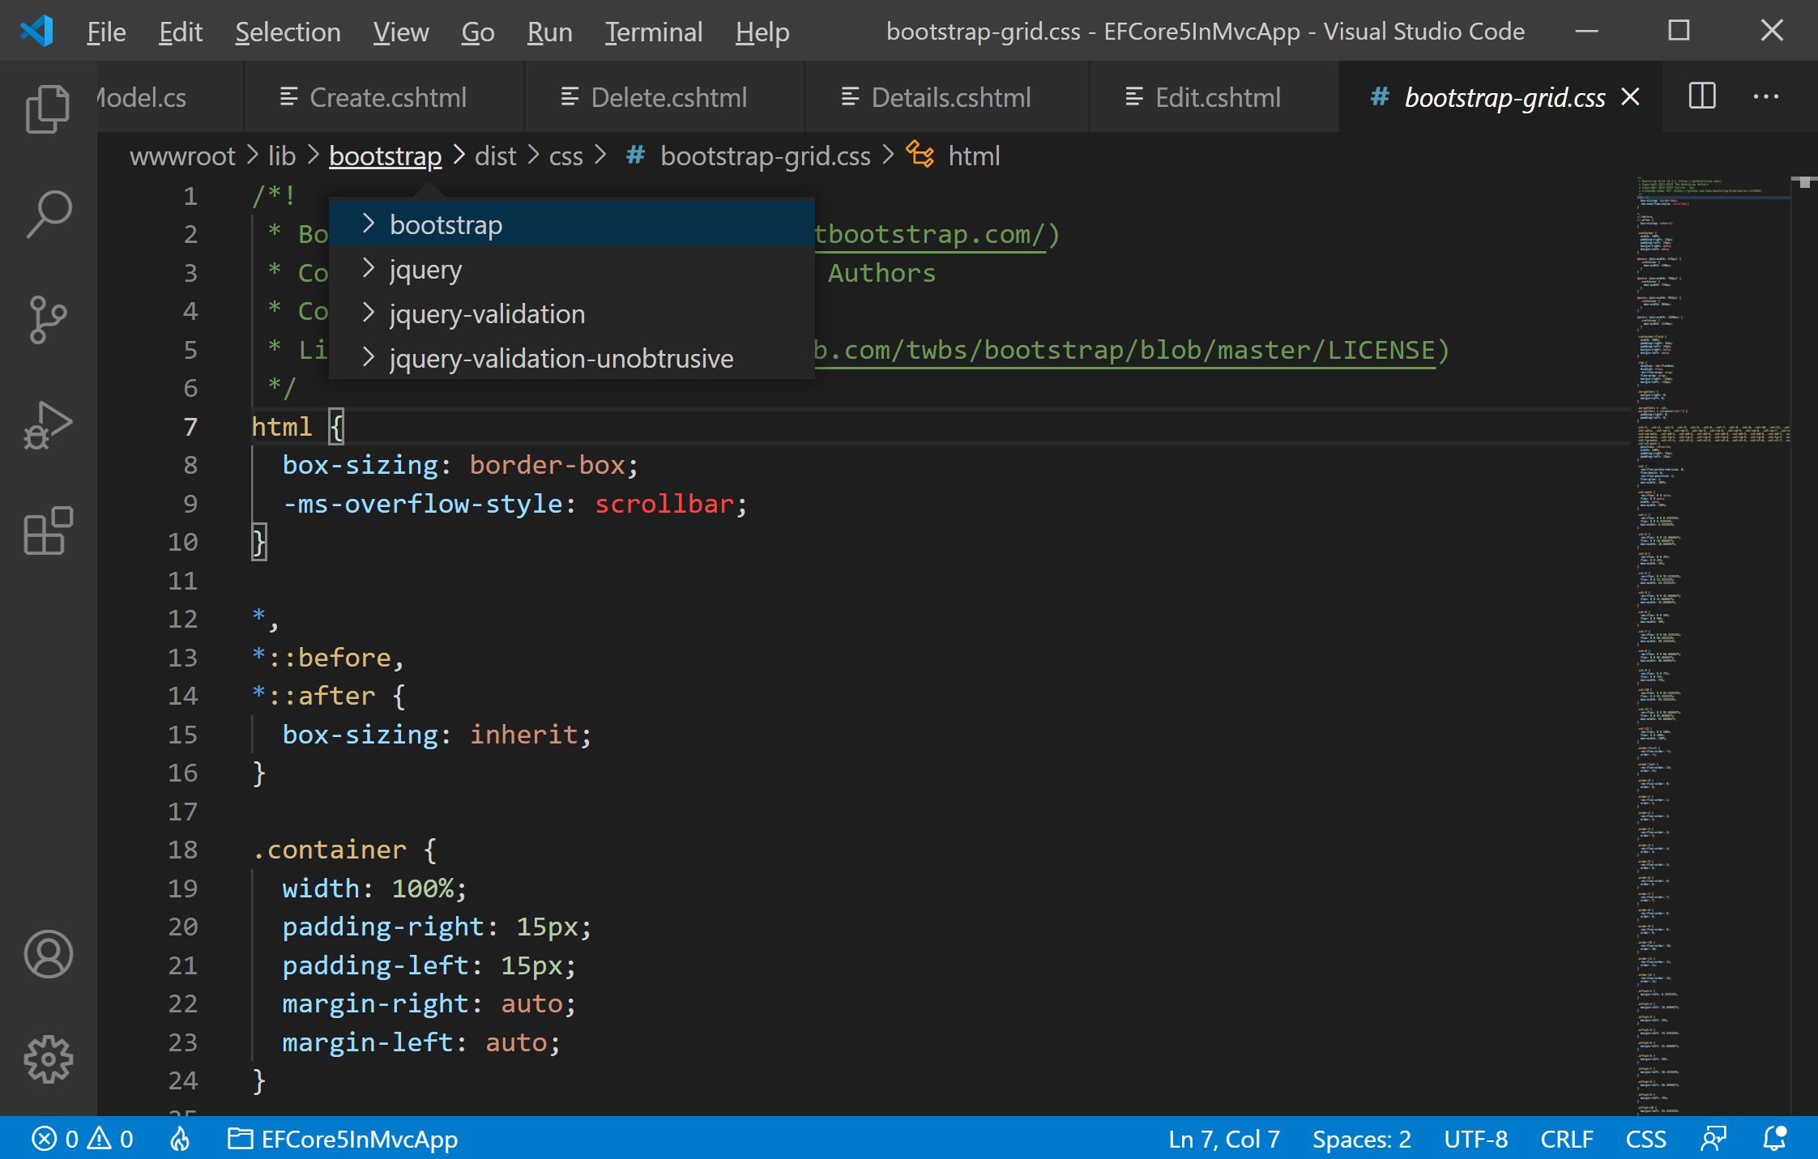Switch to the Details.cshtml tab
1818x1159 pixels.
tap(950, 98)
